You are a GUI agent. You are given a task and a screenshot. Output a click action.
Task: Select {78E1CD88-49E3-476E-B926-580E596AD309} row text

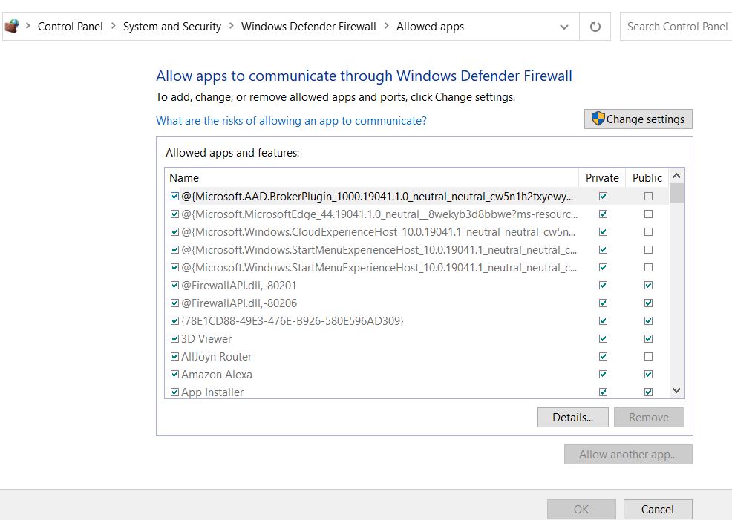pos(293,321)
